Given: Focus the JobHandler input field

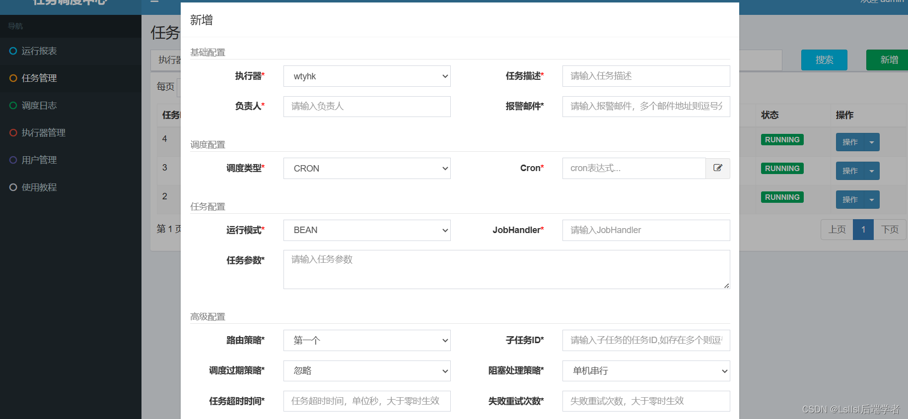Looking at the screenshot, I should tap(646, 230).
